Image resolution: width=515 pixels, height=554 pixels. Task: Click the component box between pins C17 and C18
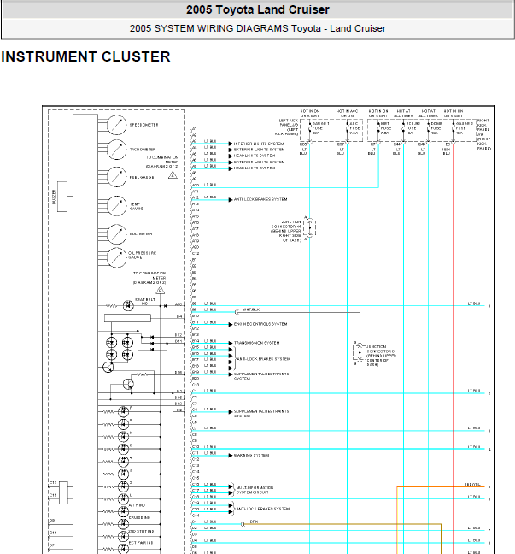tap(63, 492)
